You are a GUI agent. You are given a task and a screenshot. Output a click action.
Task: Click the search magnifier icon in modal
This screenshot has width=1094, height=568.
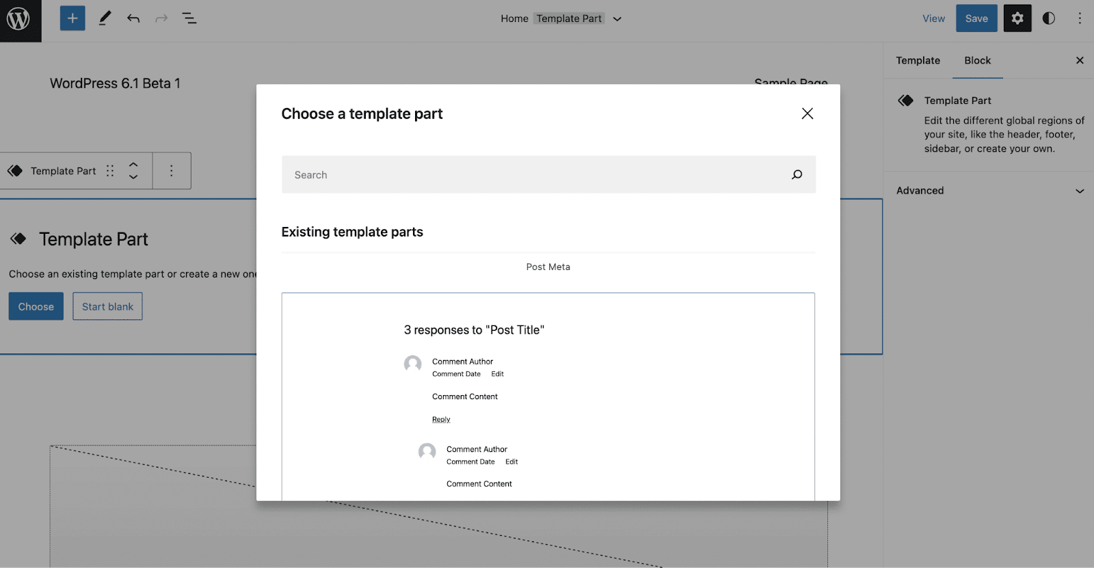point(797,175)
